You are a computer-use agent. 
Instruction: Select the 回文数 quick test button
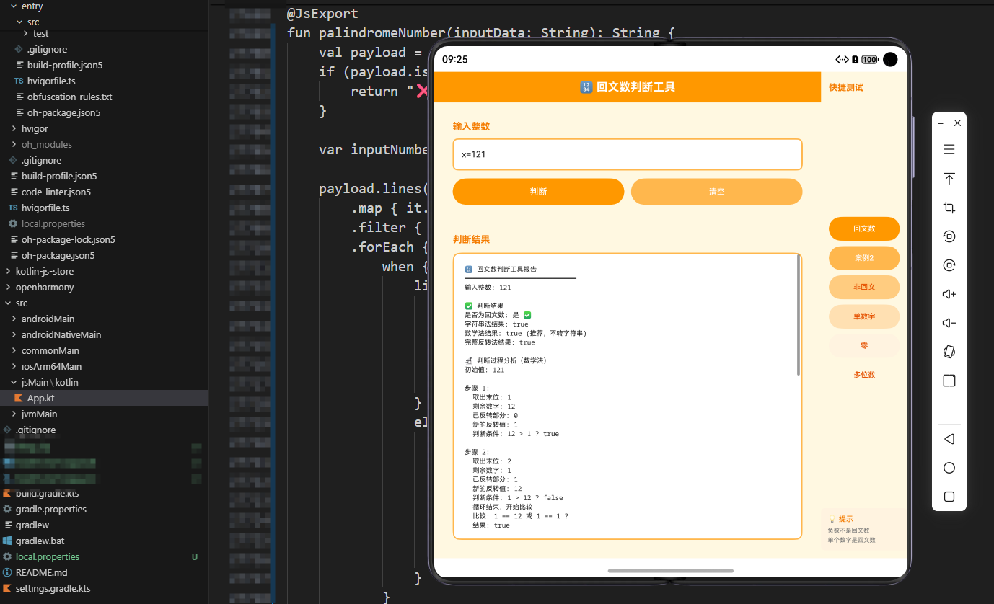pyautogui.click(x=864, y=228)
